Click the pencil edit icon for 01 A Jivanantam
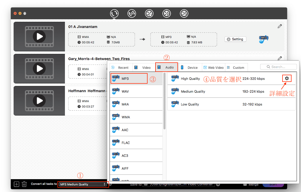 [280, 26]
